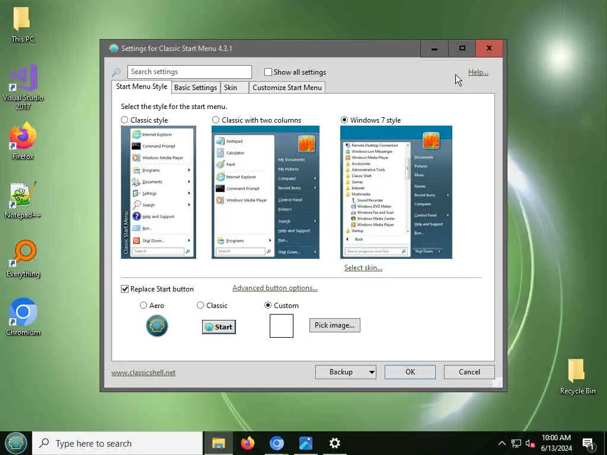The width and height of the screenshot is (607, 455).
Task: Uncheck Replace Start button
Action: pyautogui.click(x=124, y=289)
